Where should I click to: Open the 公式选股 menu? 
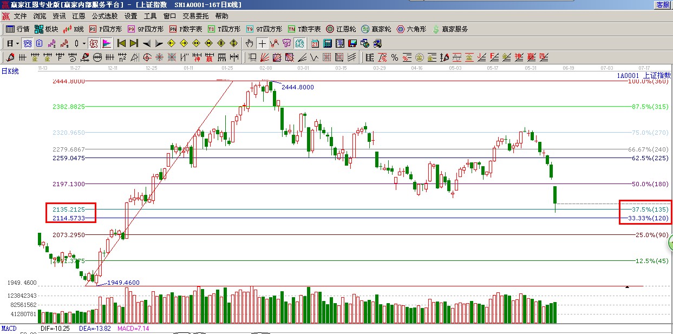104,16
